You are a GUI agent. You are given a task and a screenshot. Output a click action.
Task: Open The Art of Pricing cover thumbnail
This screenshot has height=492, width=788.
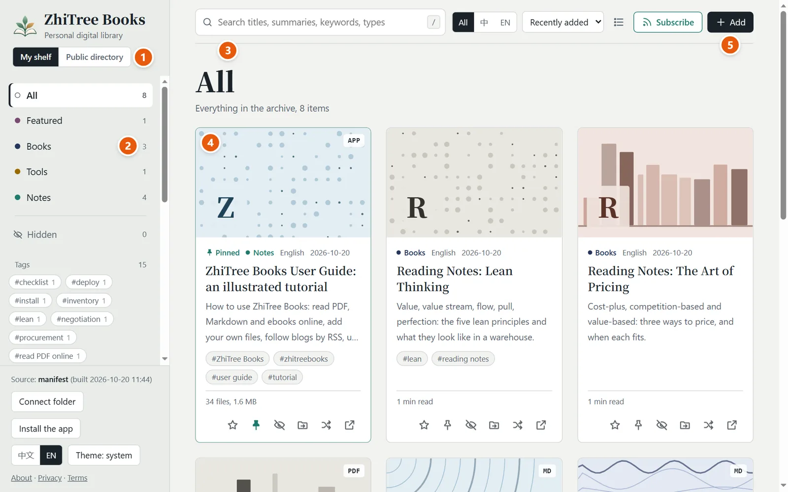(x=665, y=183)
